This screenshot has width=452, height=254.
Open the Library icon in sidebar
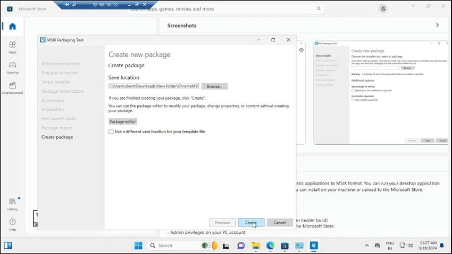(x=12, y=204)
